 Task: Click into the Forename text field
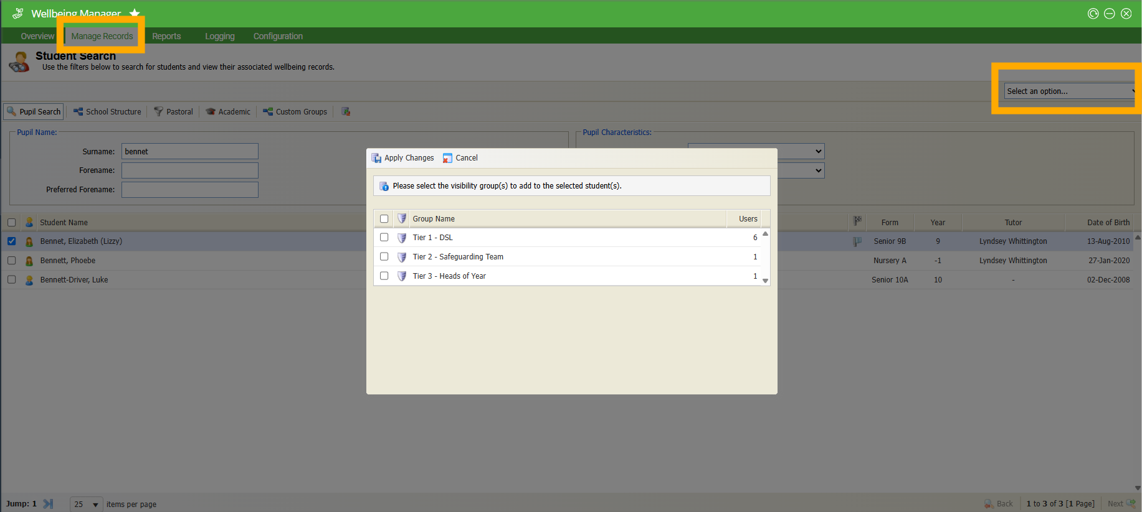tap(190, 170)
